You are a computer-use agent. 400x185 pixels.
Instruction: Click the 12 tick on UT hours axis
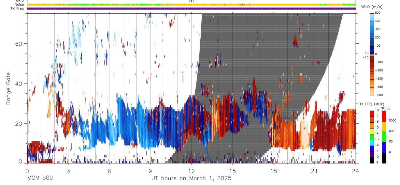[191, 171]
